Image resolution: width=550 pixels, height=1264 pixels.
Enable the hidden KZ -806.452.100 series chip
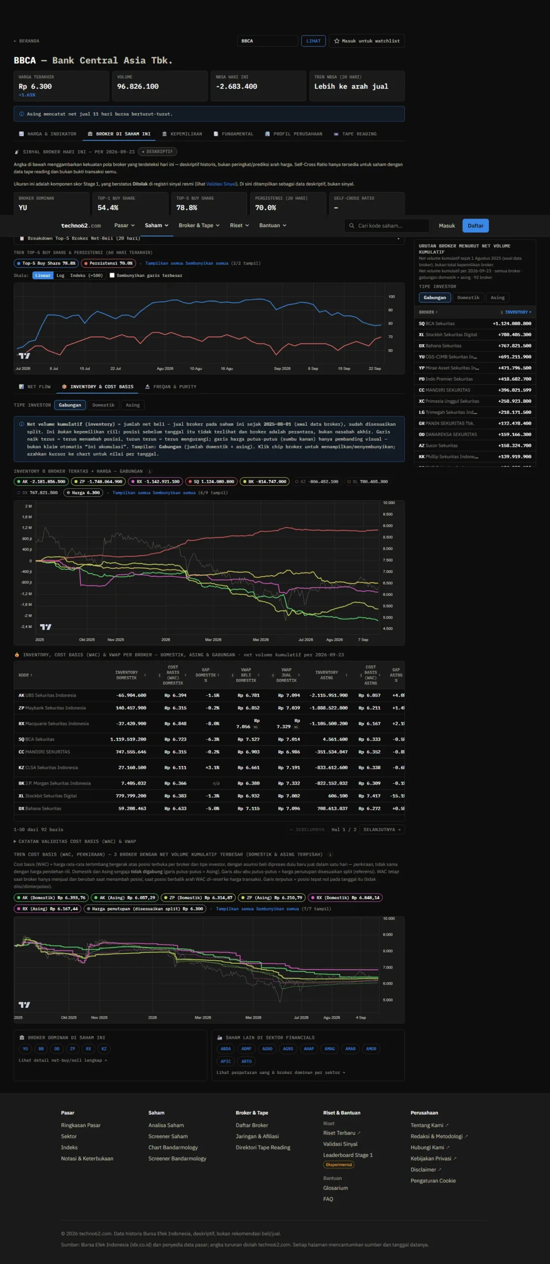[317, 481]
